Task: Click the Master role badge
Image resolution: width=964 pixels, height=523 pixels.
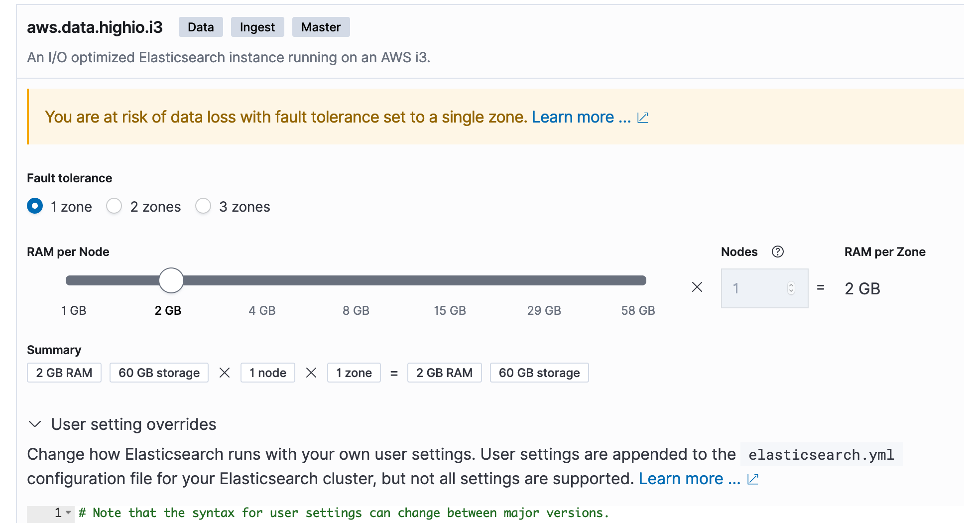Action: point(321,27)
